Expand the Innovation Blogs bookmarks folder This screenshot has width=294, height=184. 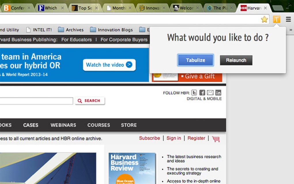[112, 29]
